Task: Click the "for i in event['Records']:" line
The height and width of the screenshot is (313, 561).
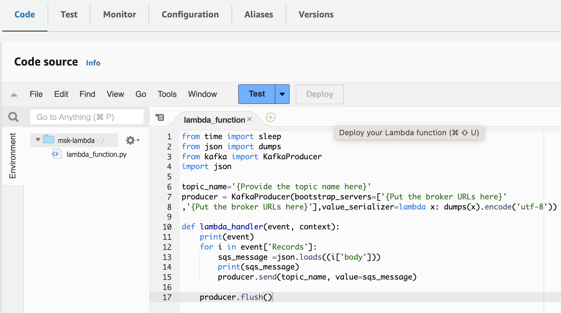Action: coord(258,247)
